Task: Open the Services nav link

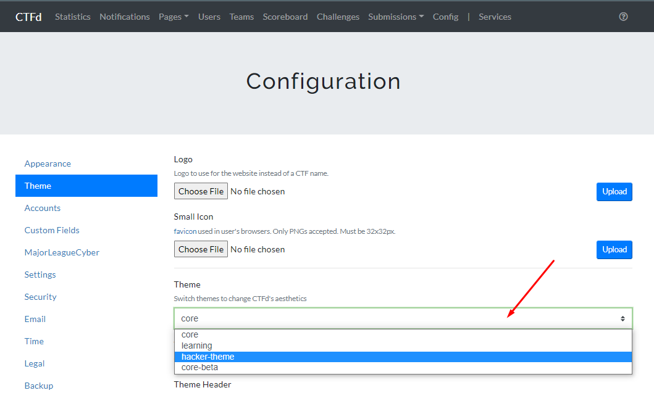Action: [495, 17]
